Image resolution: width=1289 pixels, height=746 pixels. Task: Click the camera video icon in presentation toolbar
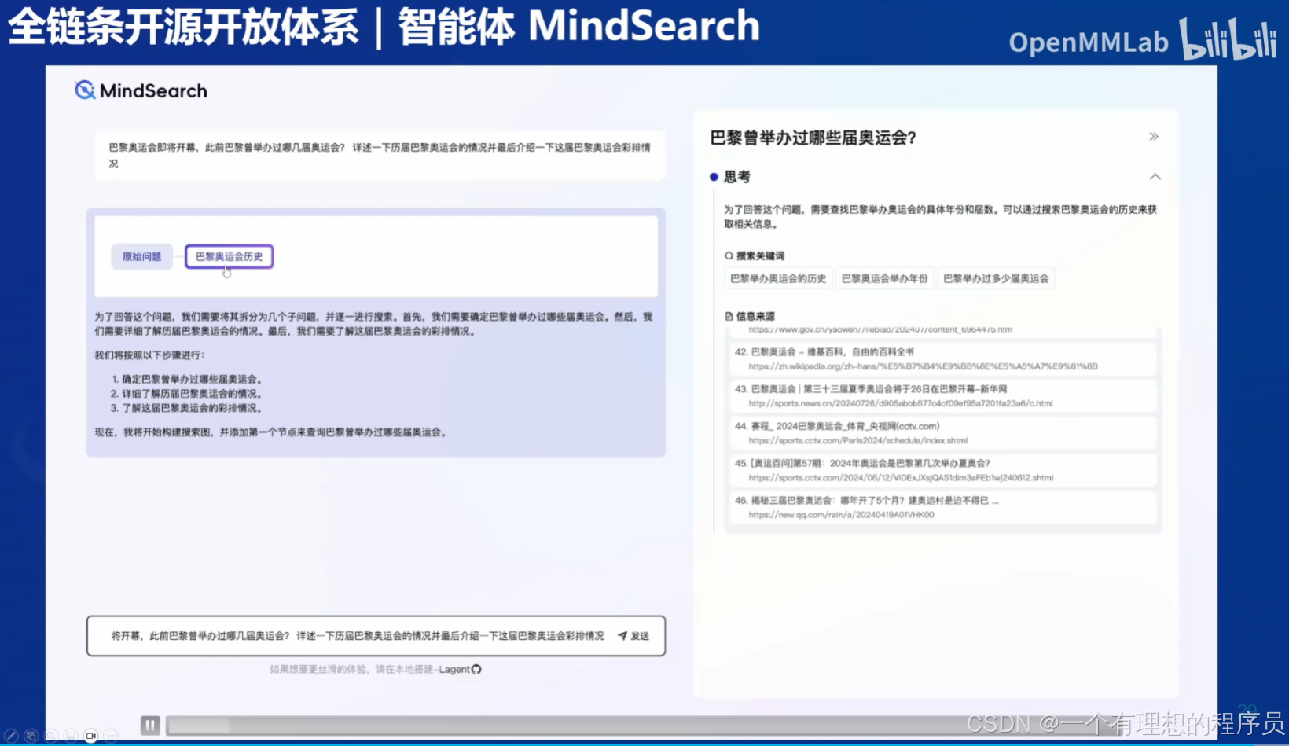pos(90,736)
